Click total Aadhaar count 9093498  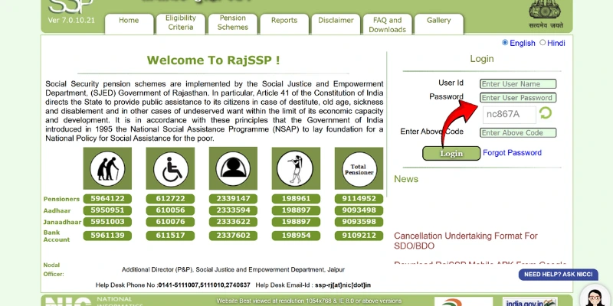pos(359,210)
